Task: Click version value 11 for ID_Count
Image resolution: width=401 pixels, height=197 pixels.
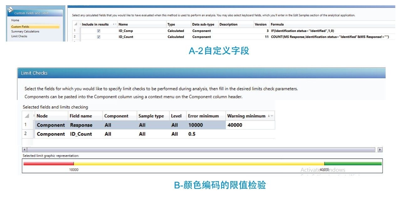Action: [x=267, y=37]
